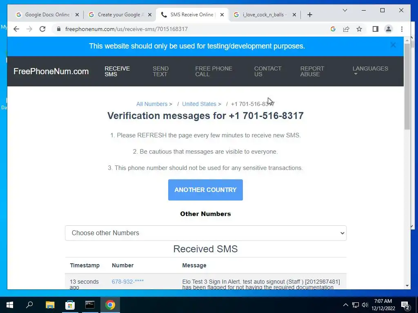Open the share page icon

pyautogui.click(x=346, y=29)
